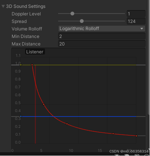Click the Doppler Level label
Image resolution: width=150 pixels, height=156 pixels.
pyautogui.click(x=26, y=14)
